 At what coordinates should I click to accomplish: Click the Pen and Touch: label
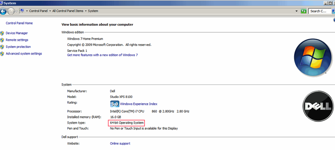[x=78, y=129]
